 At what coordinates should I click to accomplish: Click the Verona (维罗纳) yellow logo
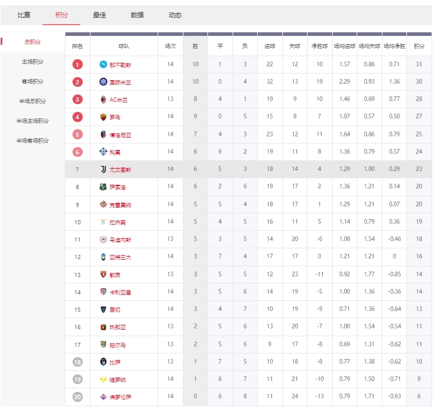103,380
